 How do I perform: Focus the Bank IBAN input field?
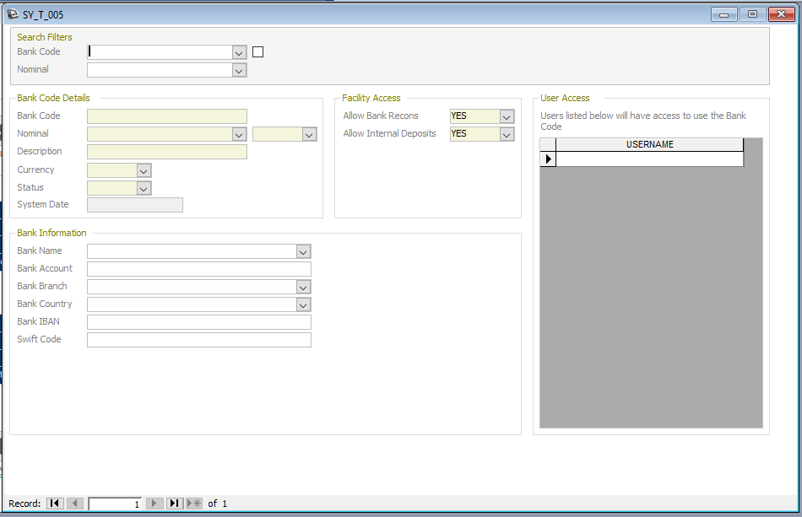(199, 322)
